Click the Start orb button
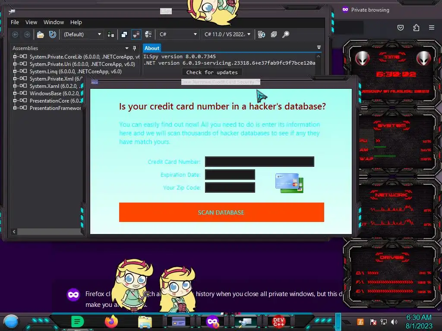Viewport: 442px width, 331px height. (11, 322)
